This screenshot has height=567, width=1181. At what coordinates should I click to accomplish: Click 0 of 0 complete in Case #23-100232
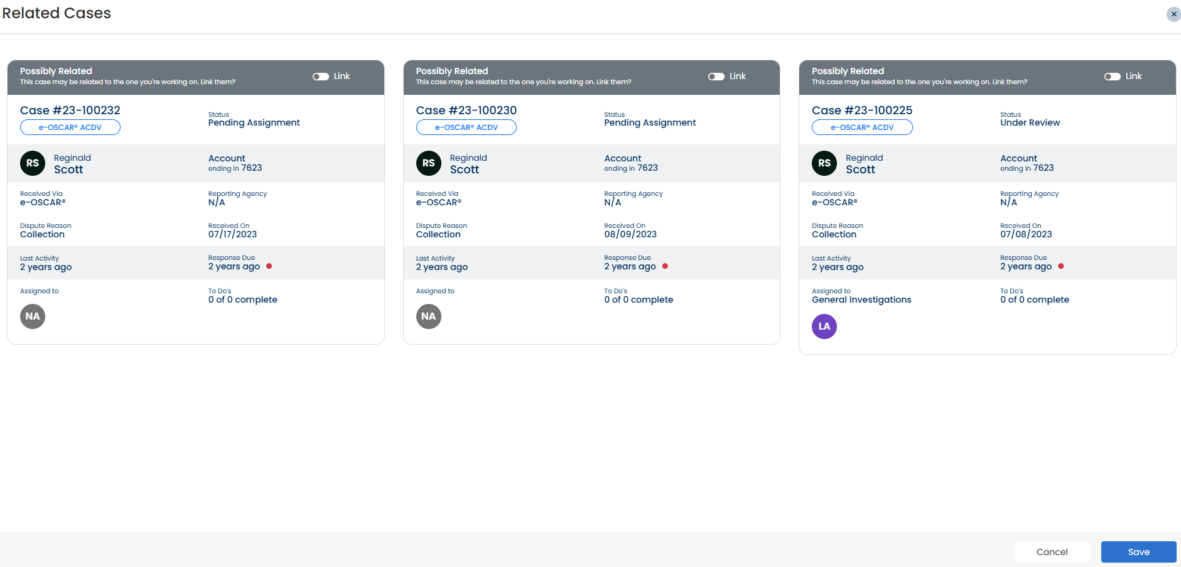pos(243,300)
